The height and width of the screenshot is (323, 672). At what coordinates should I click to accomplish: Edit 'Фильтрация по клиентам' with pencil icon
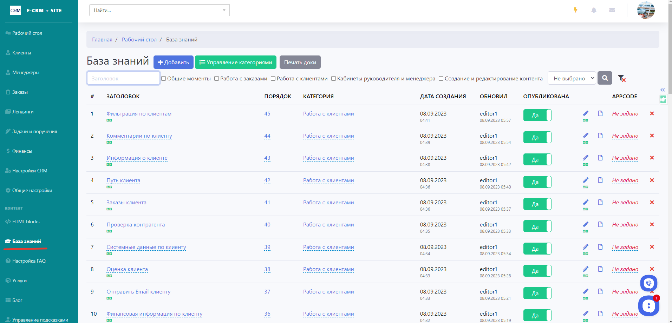tap(585, 113)
